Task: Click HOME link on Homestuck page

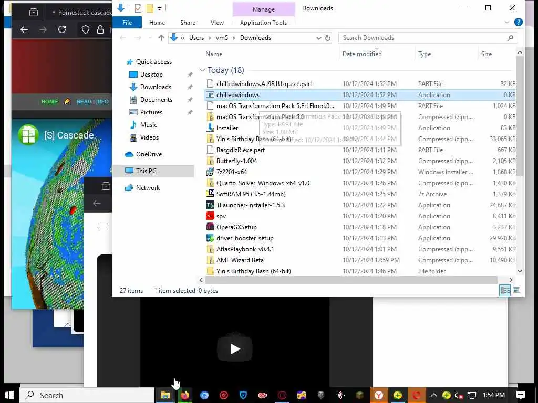Action: pos(49,102)
